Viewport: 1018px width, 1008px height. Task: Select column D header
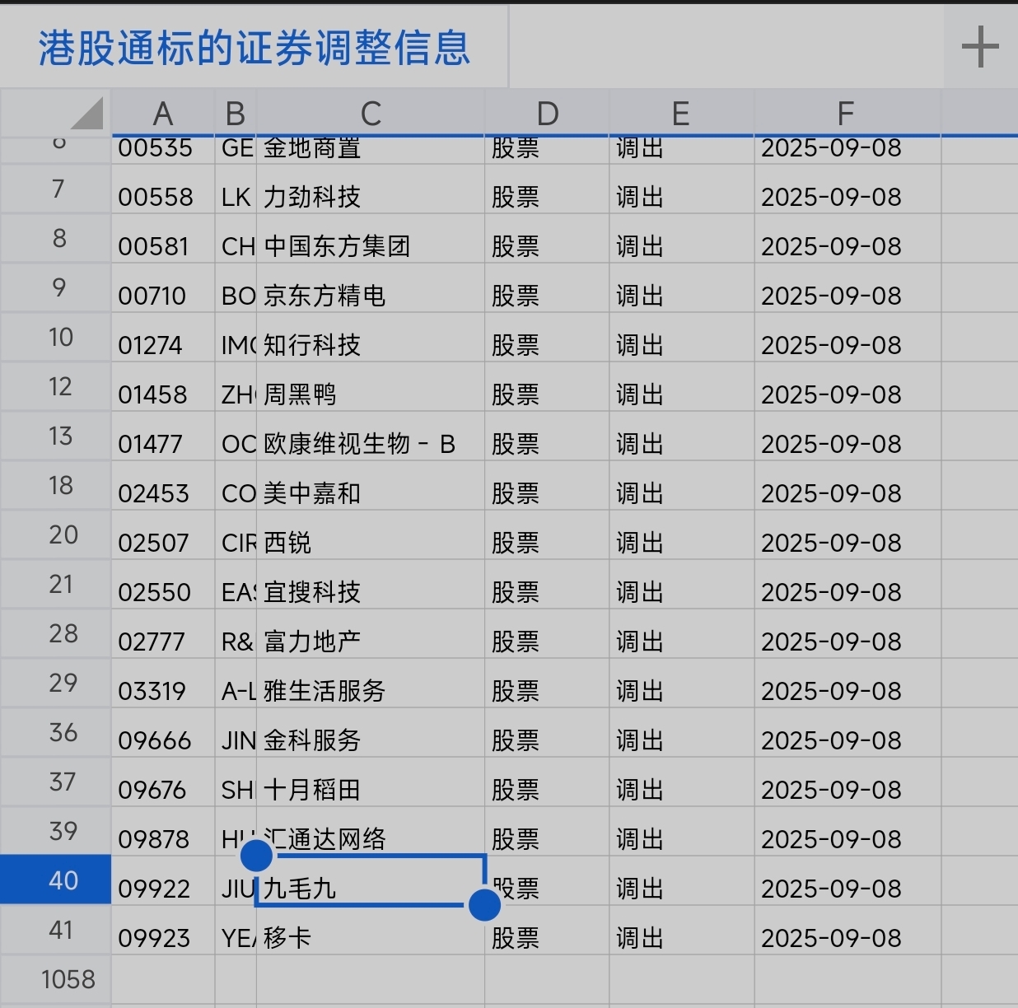click(547, 114)
